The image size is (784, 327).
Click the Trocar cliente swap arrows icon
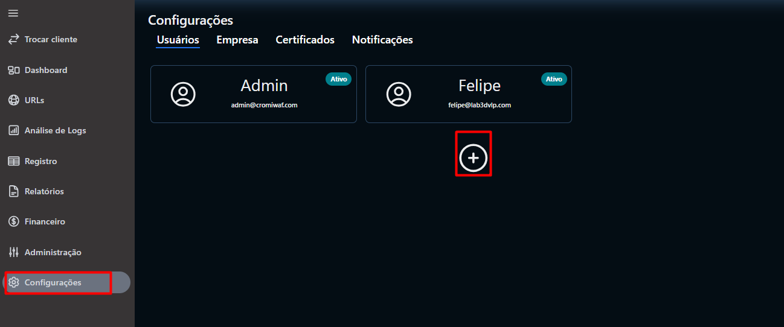tap(13, 39)
